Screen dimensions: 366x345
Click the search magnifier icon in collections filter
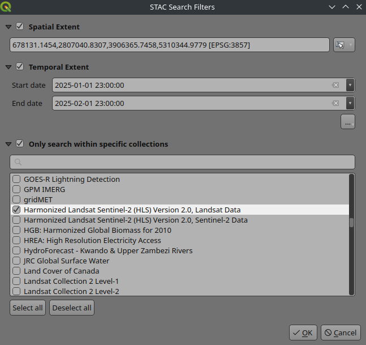(18, 162)
